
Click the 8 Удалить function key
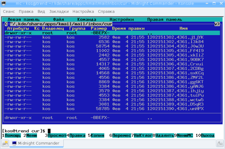coord(163,135)
